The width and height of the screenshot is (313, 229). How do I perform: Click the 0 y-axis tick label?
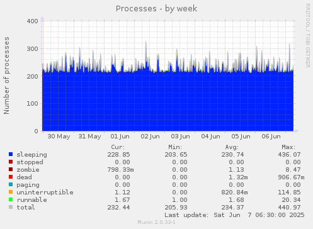point(37,131)
